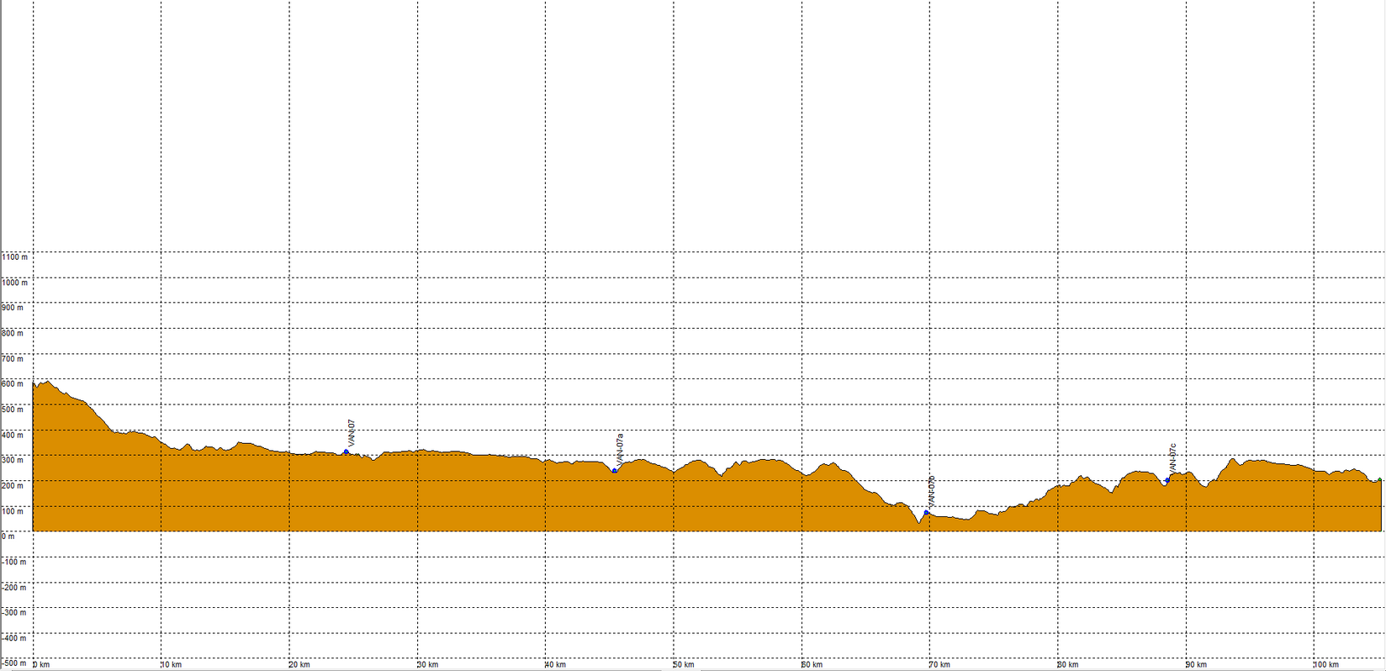
Task: Select the VAN-07c waypoint marker dot
Action: 1167,480
